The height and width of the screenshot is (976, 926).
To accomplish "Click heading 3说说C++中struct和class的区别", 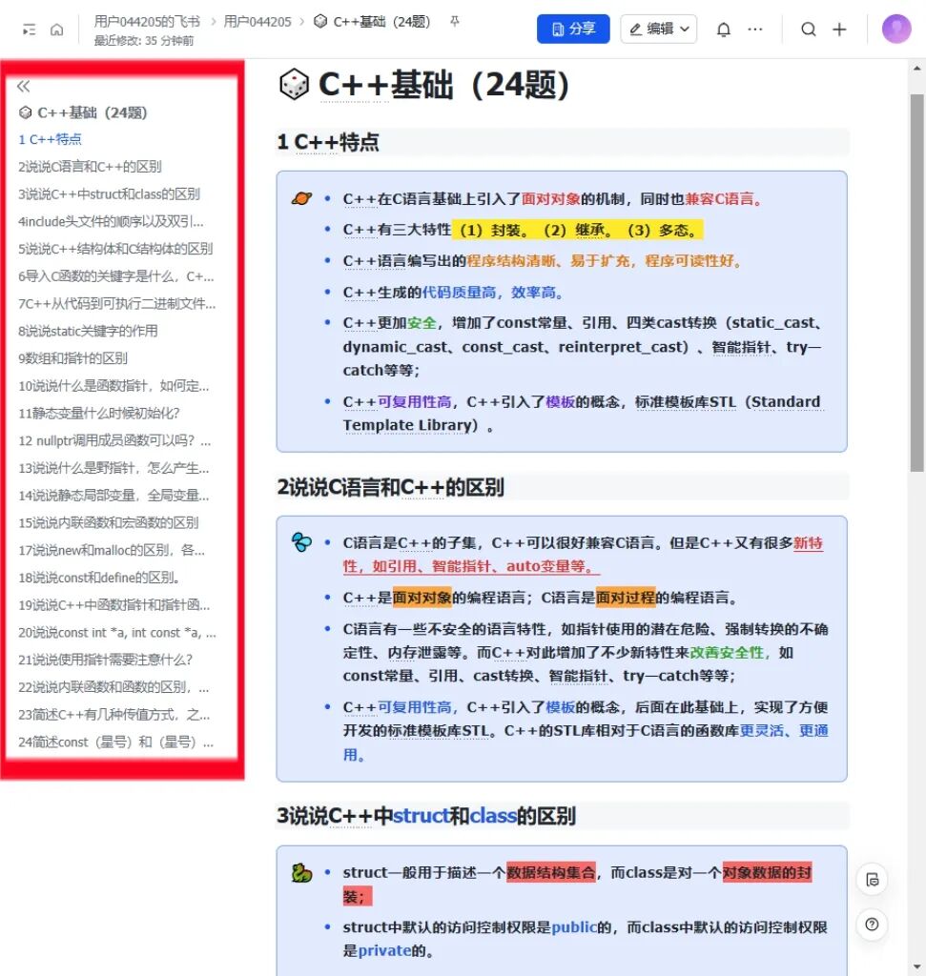I will pyautogui.click(x=426, y=816).
